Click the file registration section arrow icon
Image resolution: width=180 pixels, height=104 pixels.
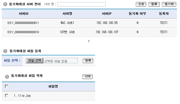point(5,51)
